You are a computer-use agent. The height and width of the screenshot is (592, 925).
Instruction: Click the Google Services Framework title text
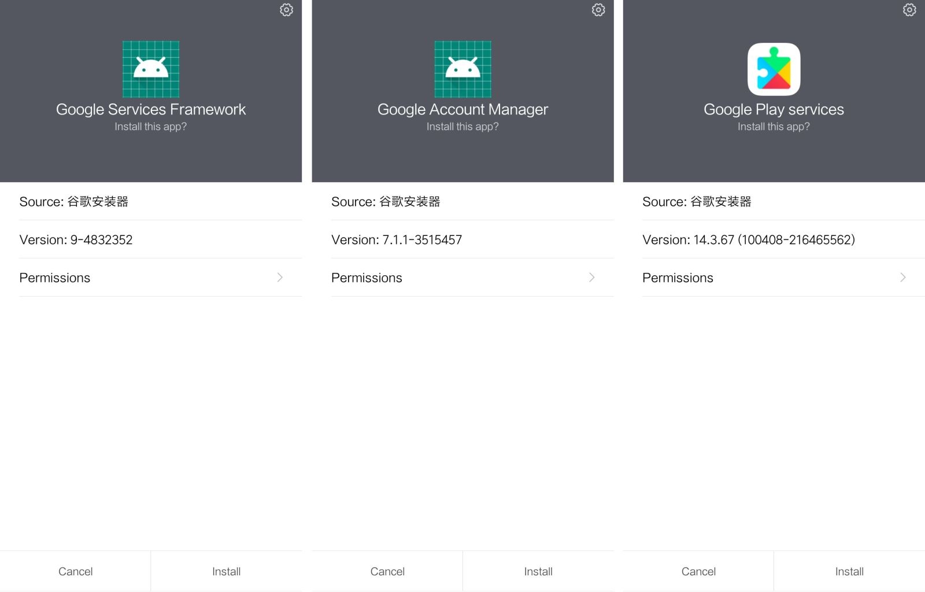[150, 109]
